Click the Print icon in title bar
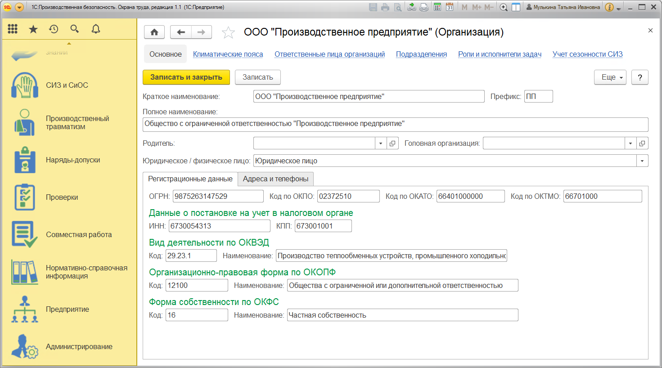662x368 pixels. point(385,7)
